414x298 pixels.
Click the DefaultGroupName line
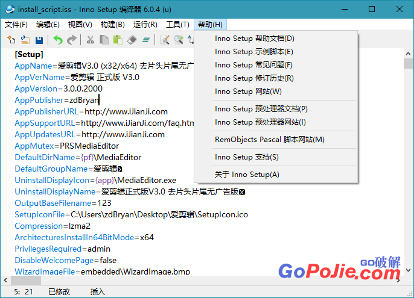(x=68, y=169)
